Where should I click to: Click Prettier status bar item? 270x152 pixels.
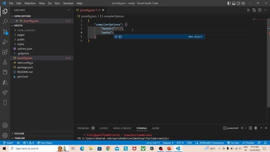coord(248,143)
